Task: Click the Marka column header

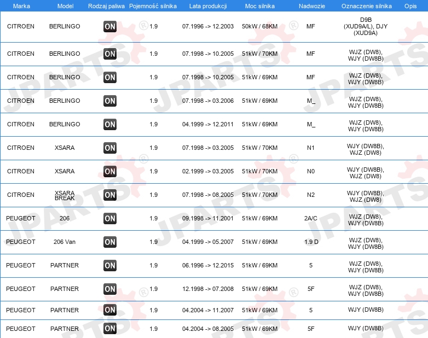Action: click(x=21, y=6)
